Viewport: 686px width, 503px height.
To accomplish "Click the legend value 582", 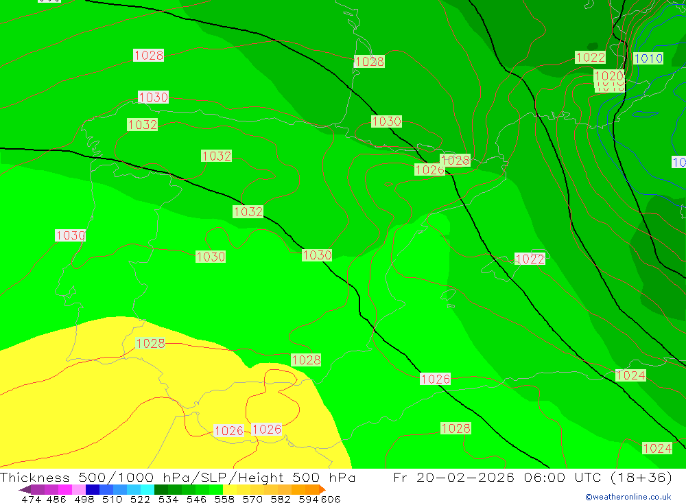I will (x=280, y=499).
